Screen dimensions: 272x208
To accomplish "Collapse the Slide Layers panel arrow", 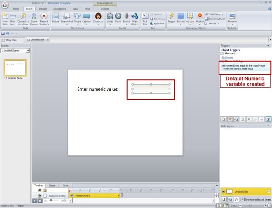I will [x=268, y=126].
